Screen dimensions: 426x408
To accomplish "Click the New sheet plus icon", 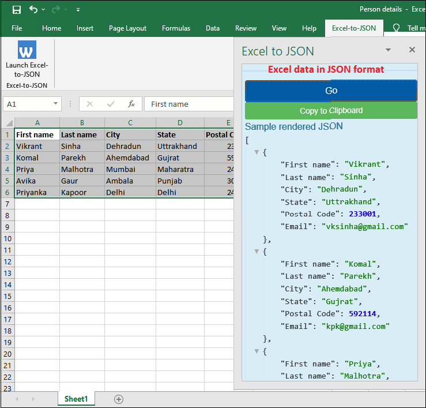I will 119,399.
